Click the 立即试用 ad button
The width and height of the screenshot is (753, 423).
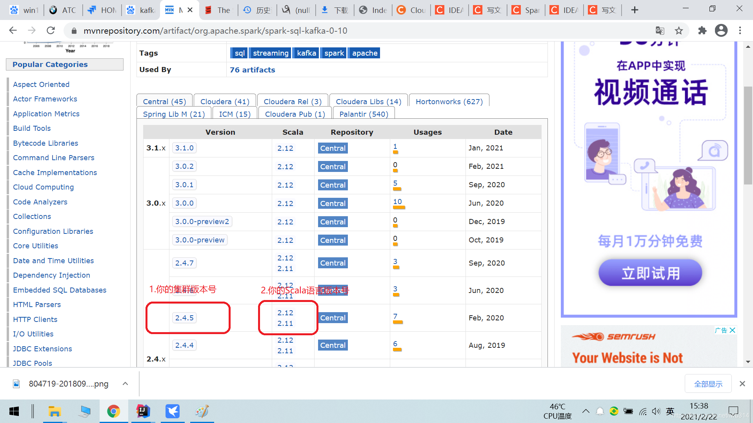click(650, 273)
